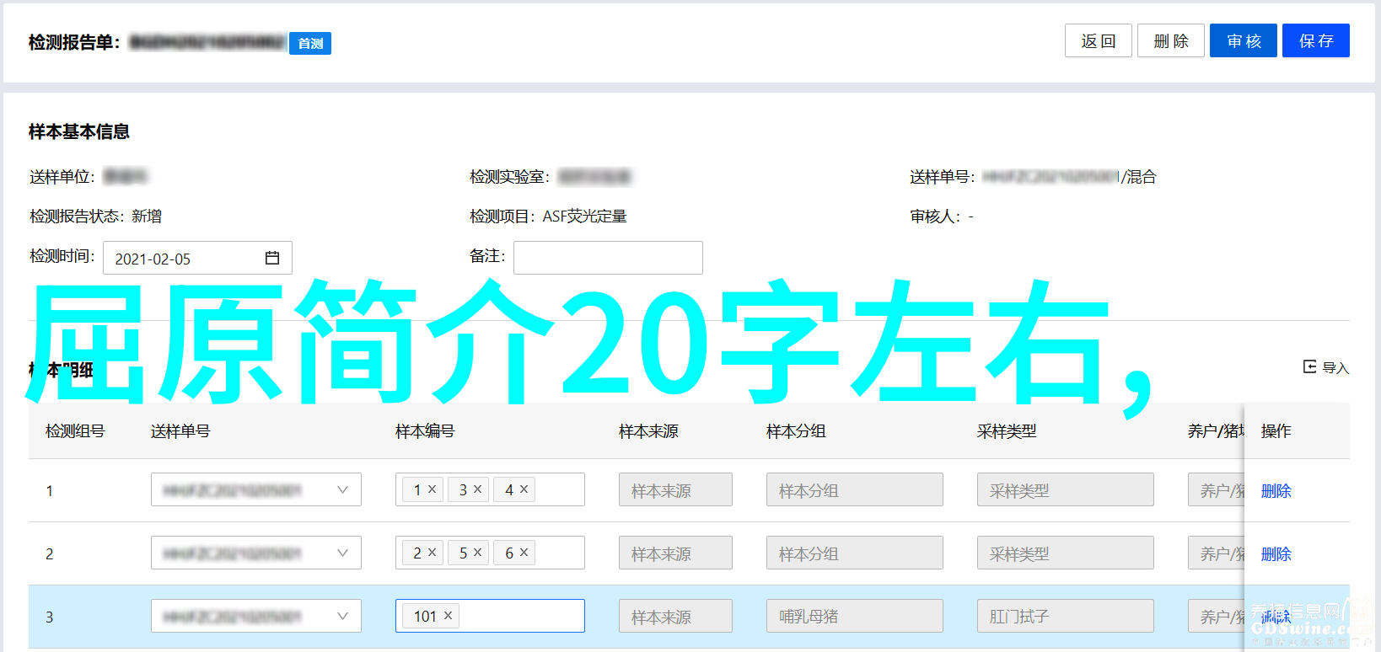1381x652 pixels.
Task: Click 样本来源 field in row 1
Action: point(675,489)
